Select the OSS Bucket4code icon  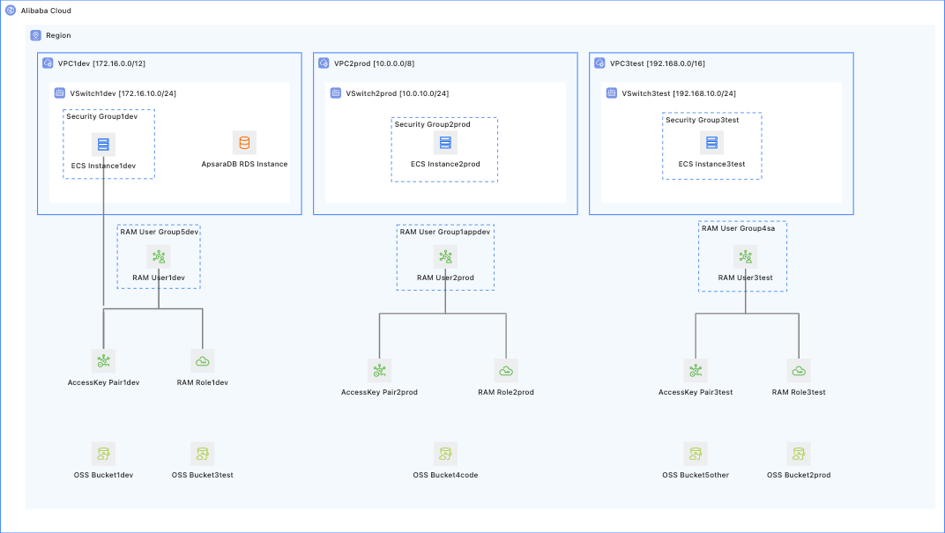[445, 454]
